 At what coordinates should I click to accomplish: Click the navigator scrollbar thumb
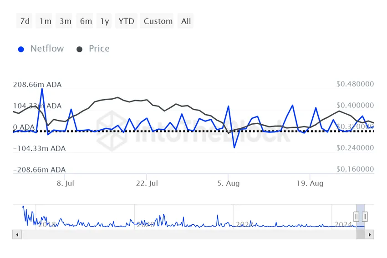tap(361, 235)
